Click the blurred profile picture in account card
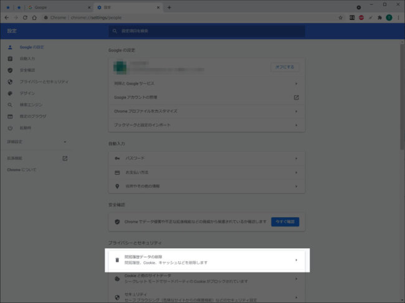405x303 pixels. coord(120,67)
